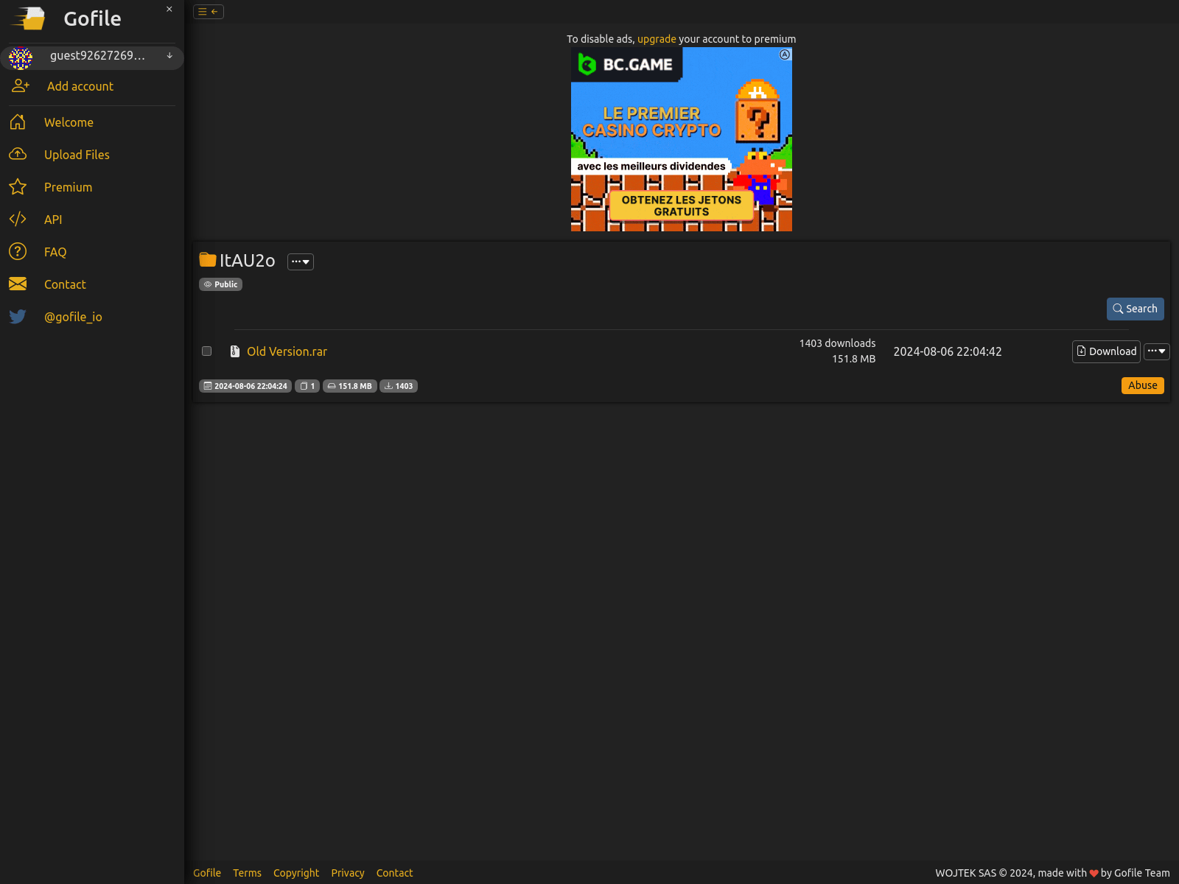Click the API code brackets icon

tap(18, 220)
